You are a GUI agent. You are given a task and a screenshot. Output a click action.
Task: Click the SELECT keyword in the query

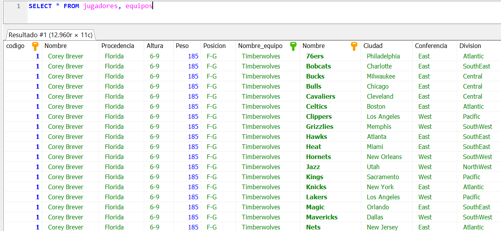pos(40,7)
